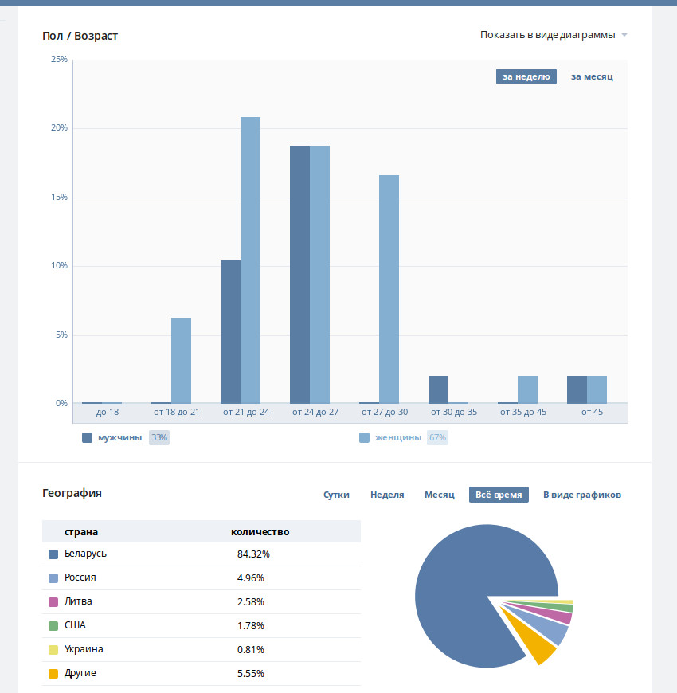Click the Литва purple color swatch
Screen dimensions: 677x693
coord(53,602)
